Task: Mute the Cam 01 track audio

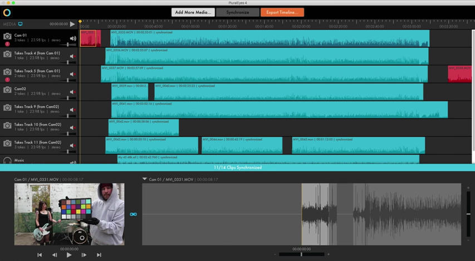Action: 73,38
